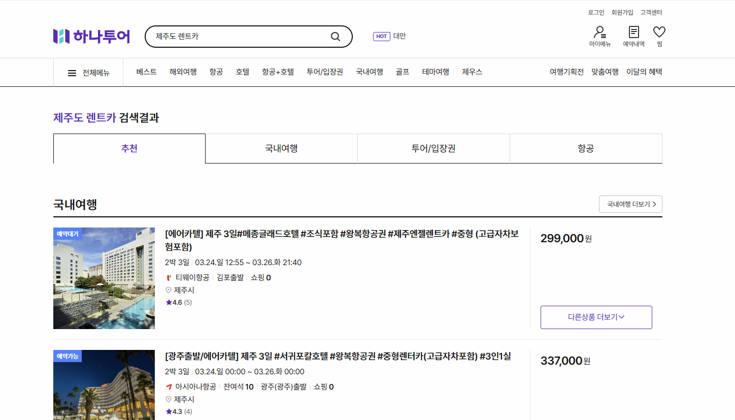Open the 국내여행 menu item
This screenshot has height=420, width=735.
(369, 72)
